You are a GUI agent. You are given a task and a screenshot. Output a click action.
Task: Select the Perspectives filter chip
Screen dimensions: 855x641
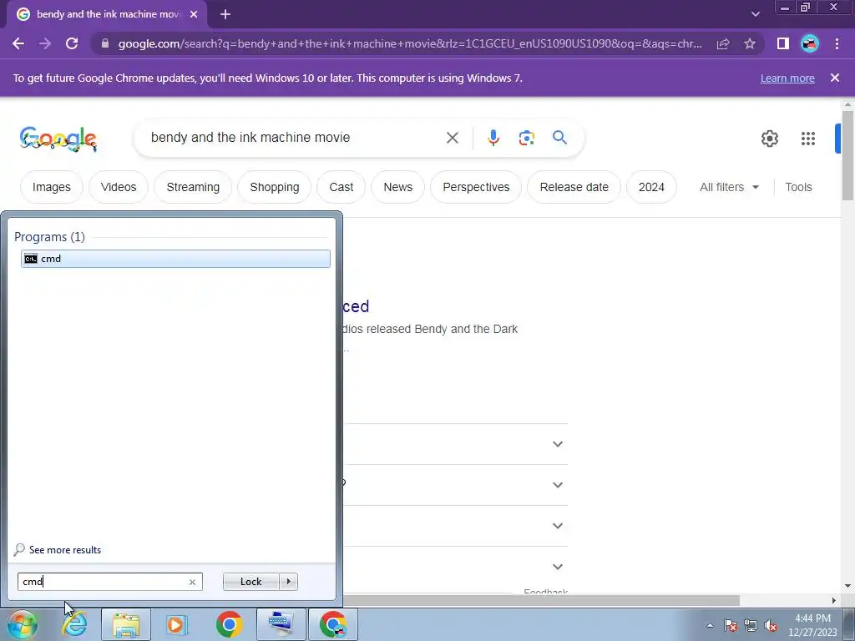tap(476, 187)
